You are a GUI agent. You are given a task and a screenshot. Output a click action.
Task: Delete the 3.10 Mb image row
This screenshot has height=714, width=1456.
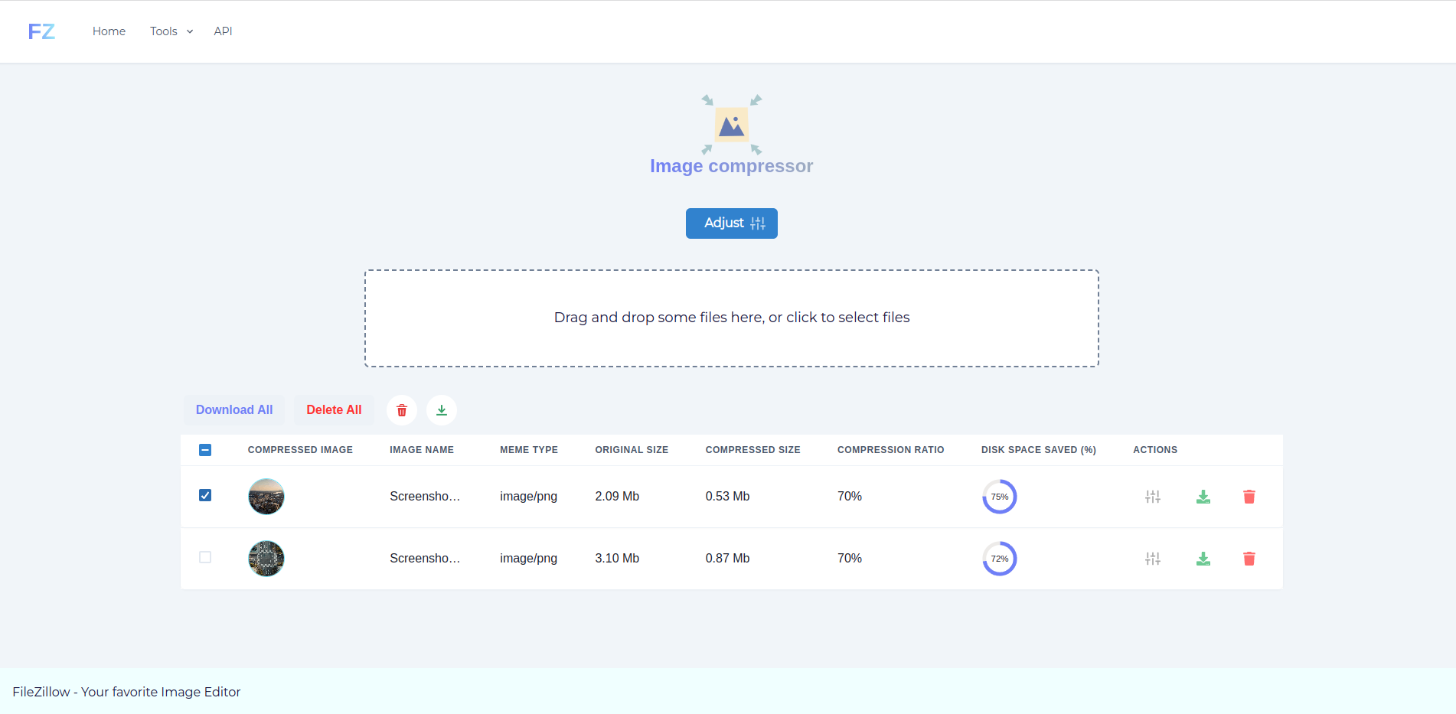1249,559
